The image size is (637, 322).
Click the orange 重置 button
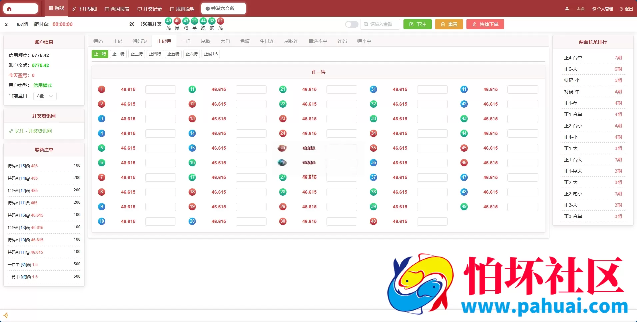[449, 24]
